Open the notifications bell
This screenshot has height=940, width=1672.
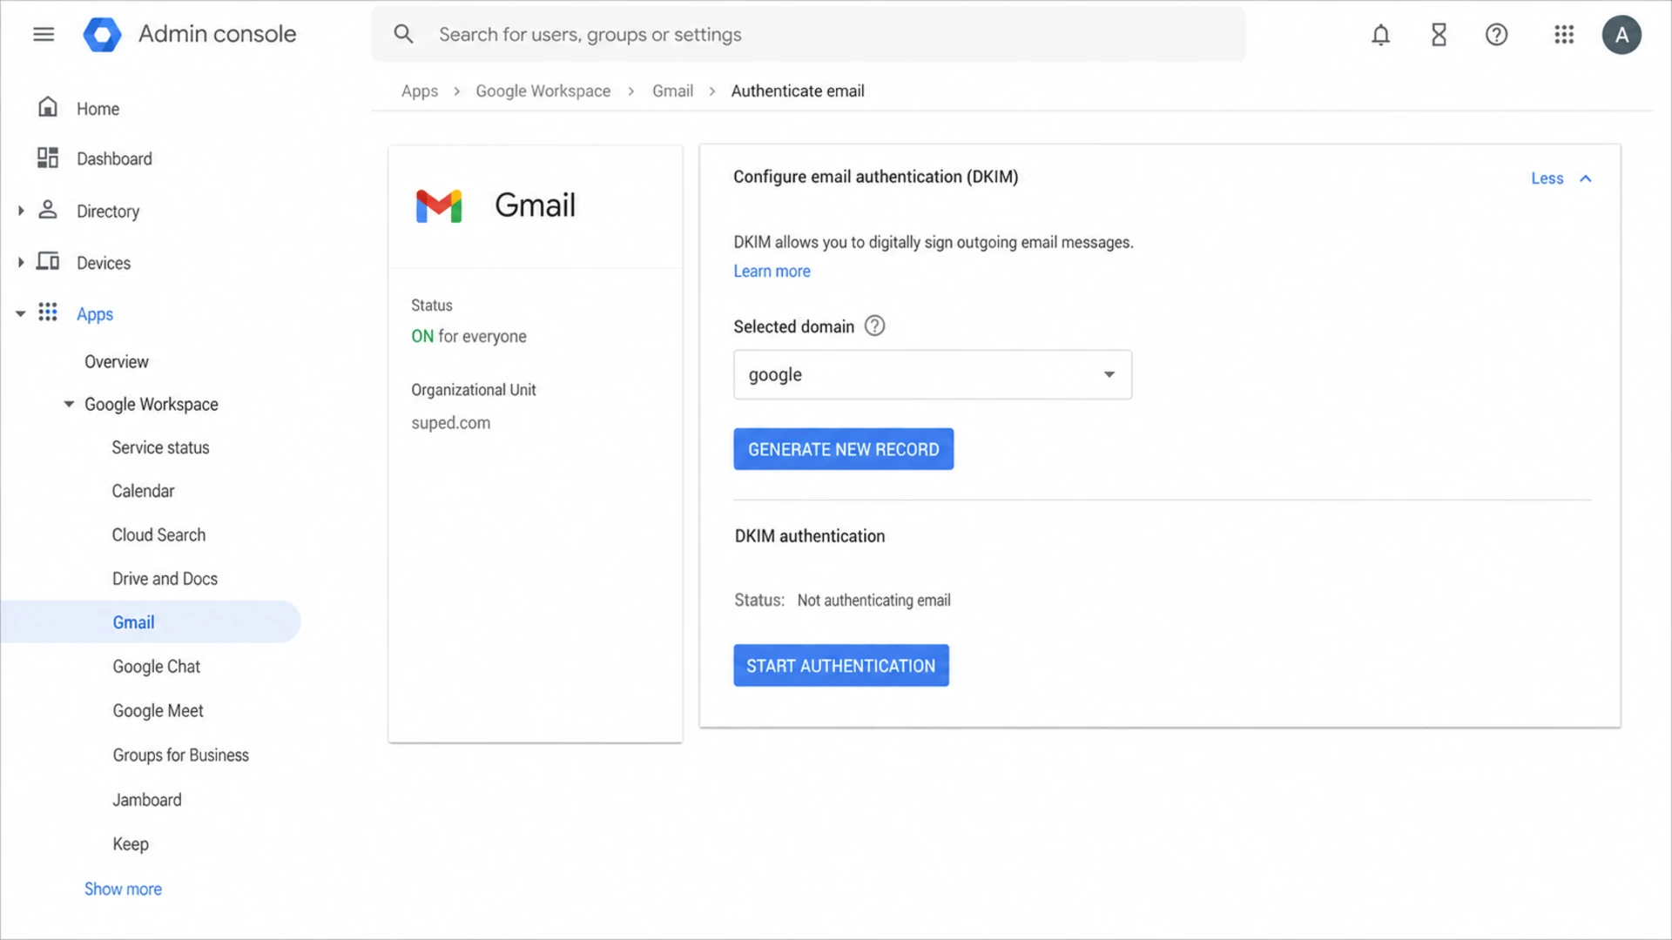pos(1380,35)
